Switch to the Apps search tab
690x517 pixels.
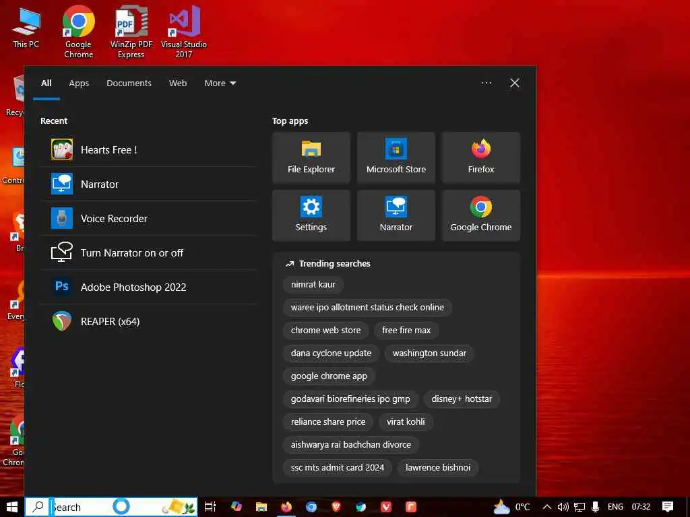coord(79,83)
